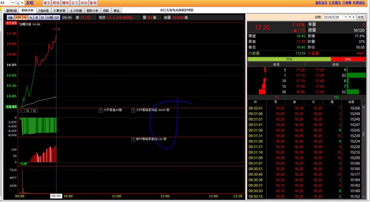Image resolution: width=370 pixels, height=202 pixels.
Task: Click the 今天 today button
Action: (360, 17)
